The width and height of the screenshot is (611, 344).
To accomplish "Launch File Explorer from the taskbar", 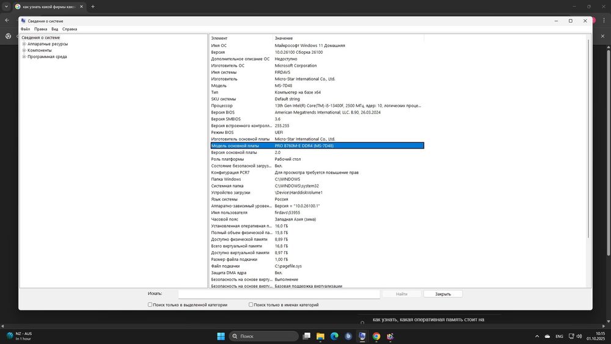I will (x=320, y=336).
